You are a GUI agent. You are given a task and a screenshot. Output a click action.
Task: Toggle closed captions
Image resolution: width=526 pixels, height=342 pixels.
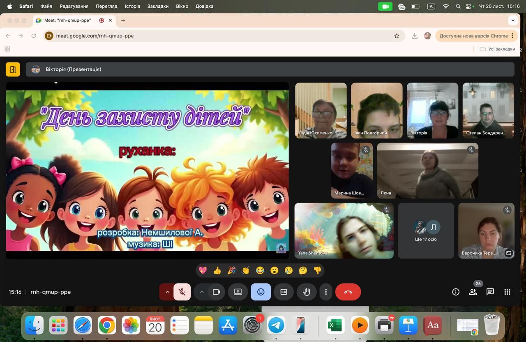(x=284, y=292)
